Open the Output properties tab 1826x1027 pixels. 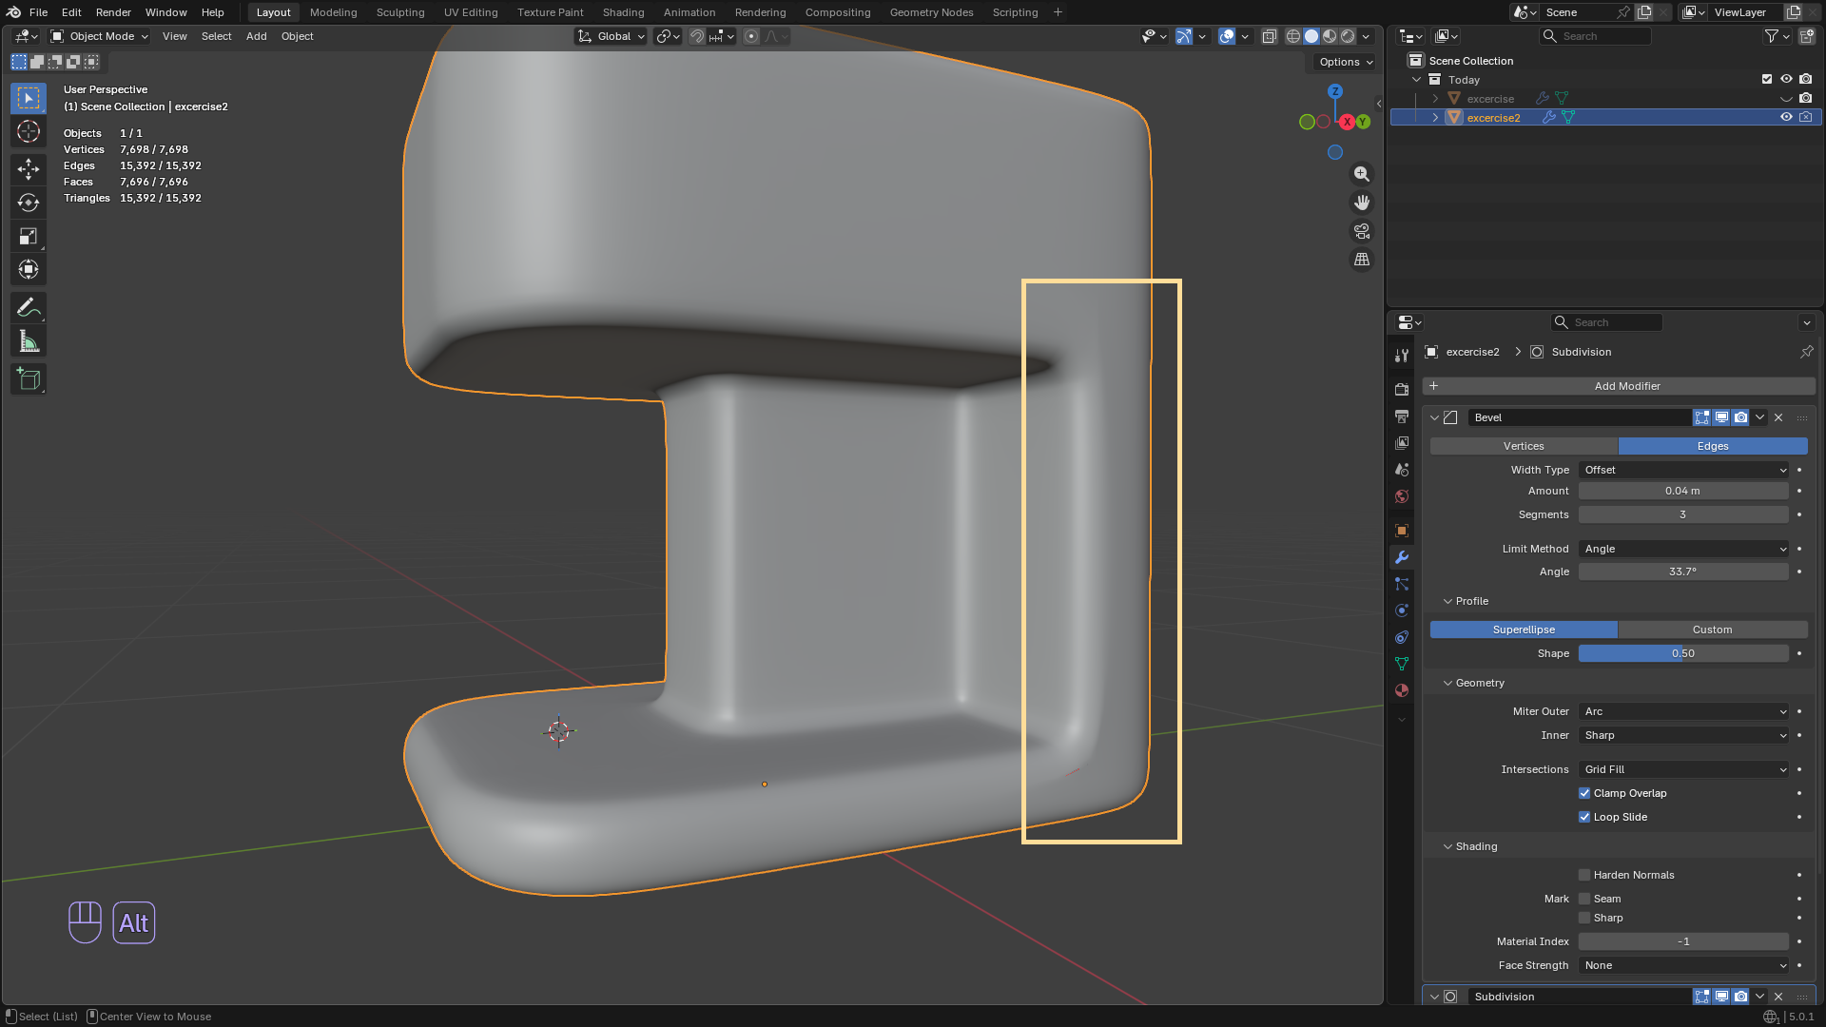[x=1402, y=417]
